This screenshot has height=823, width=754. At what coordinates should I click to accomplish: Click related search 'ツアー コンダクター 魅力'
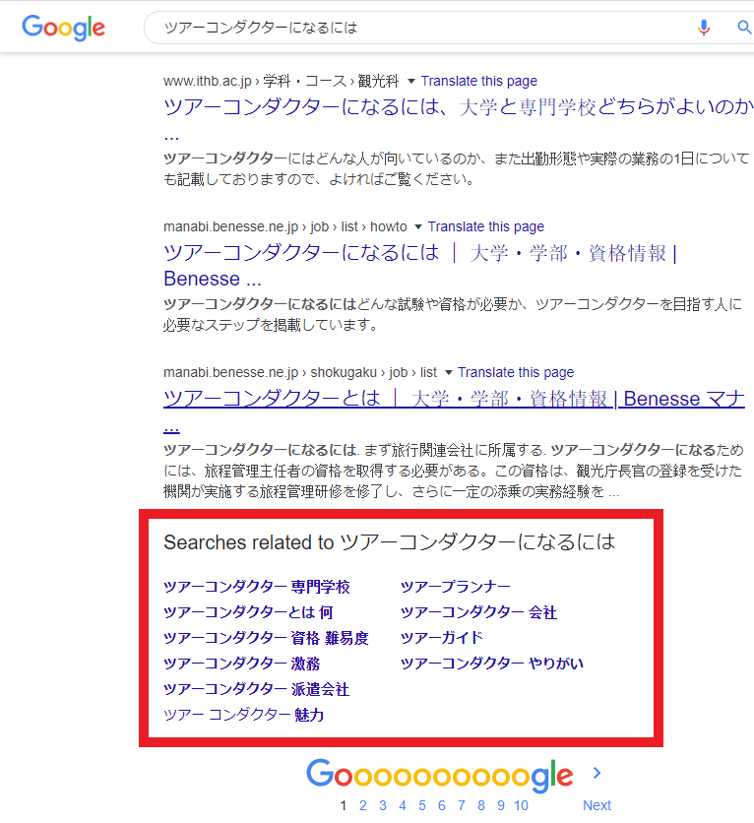pyautogui.click(x=244, y=715)
